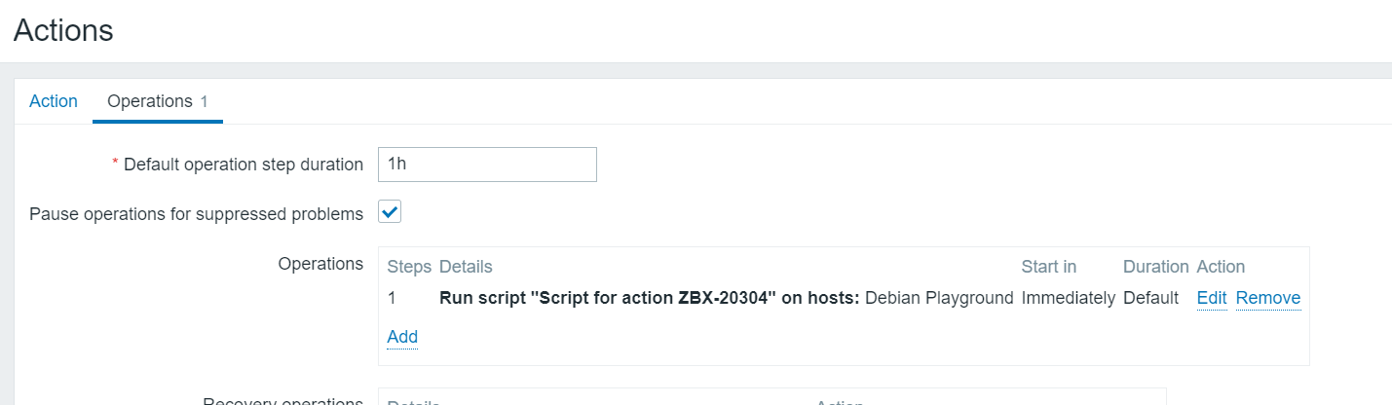Screen dimensions: 1392x405
Task: Click the Details column header
Action: point(466,267)
